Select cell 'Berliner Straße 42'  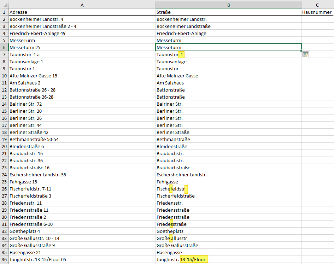click(x=82, y=132)
